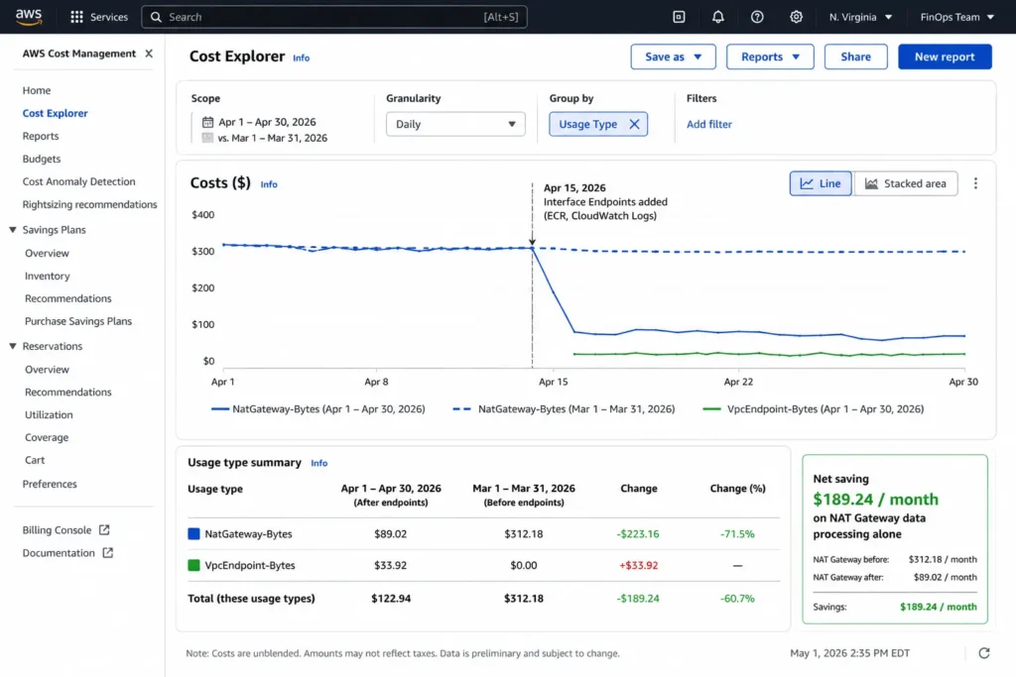Click the magnifier icon in the search bar
This screenshot has height=677, width=1016.
click(x=156, y=17)
